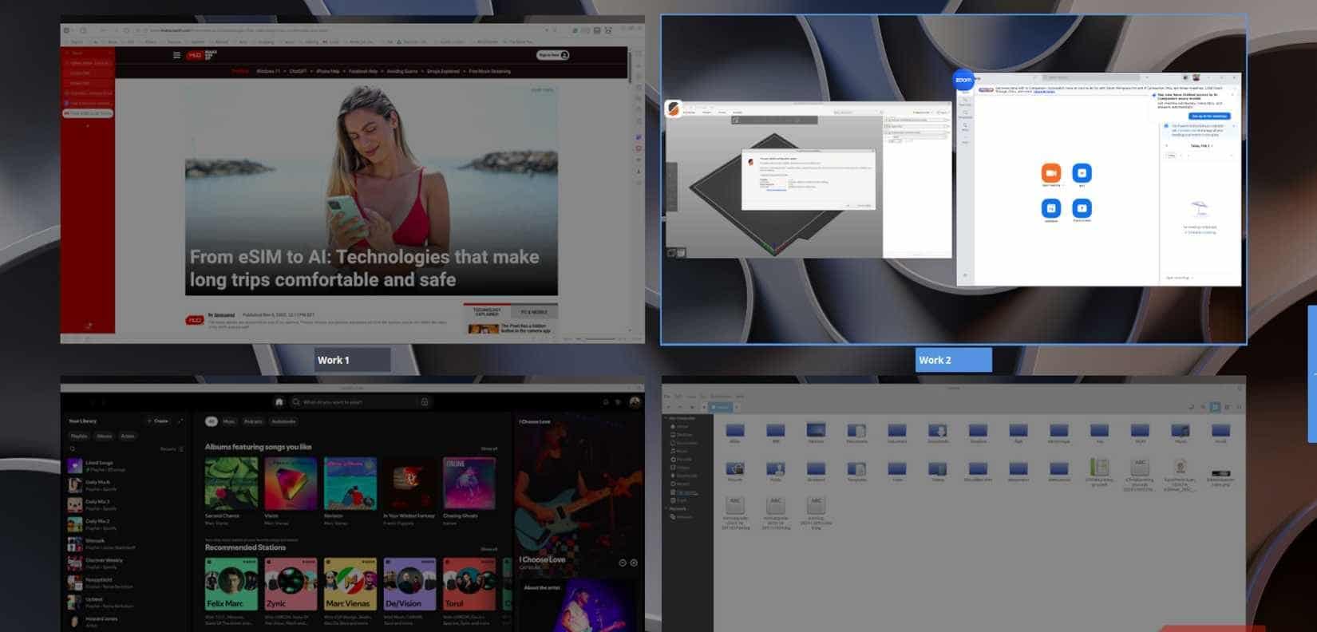Open the Second Chance album cover
The height and width of the screenshot is (632, 1317).
[231, 483]
